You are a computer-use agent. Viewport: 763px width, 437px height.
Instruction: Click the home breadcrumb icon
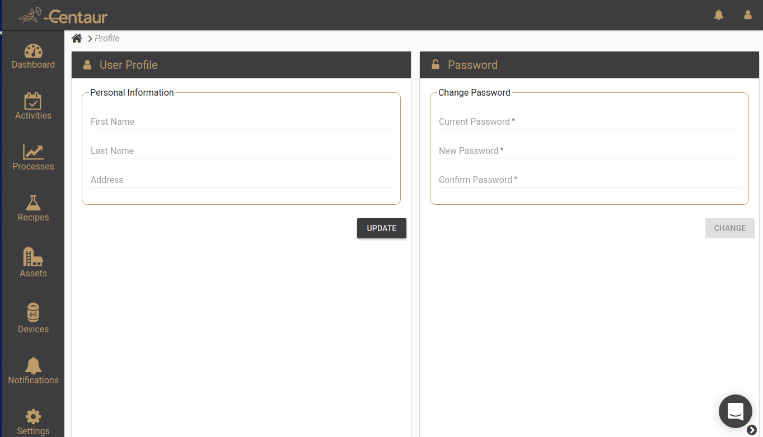[x=77, y=38]
